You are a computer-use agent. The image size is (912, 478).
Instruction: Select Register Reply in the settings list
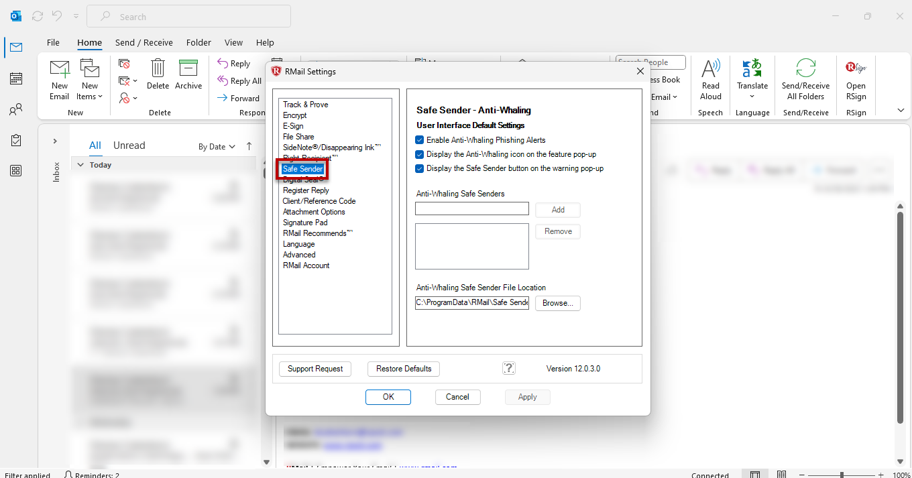coord(306,190)
